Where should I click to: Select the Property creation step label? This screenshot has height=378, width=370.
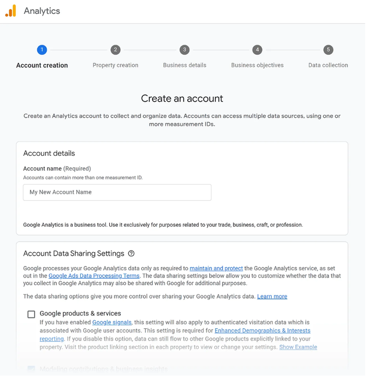[116, 65]
